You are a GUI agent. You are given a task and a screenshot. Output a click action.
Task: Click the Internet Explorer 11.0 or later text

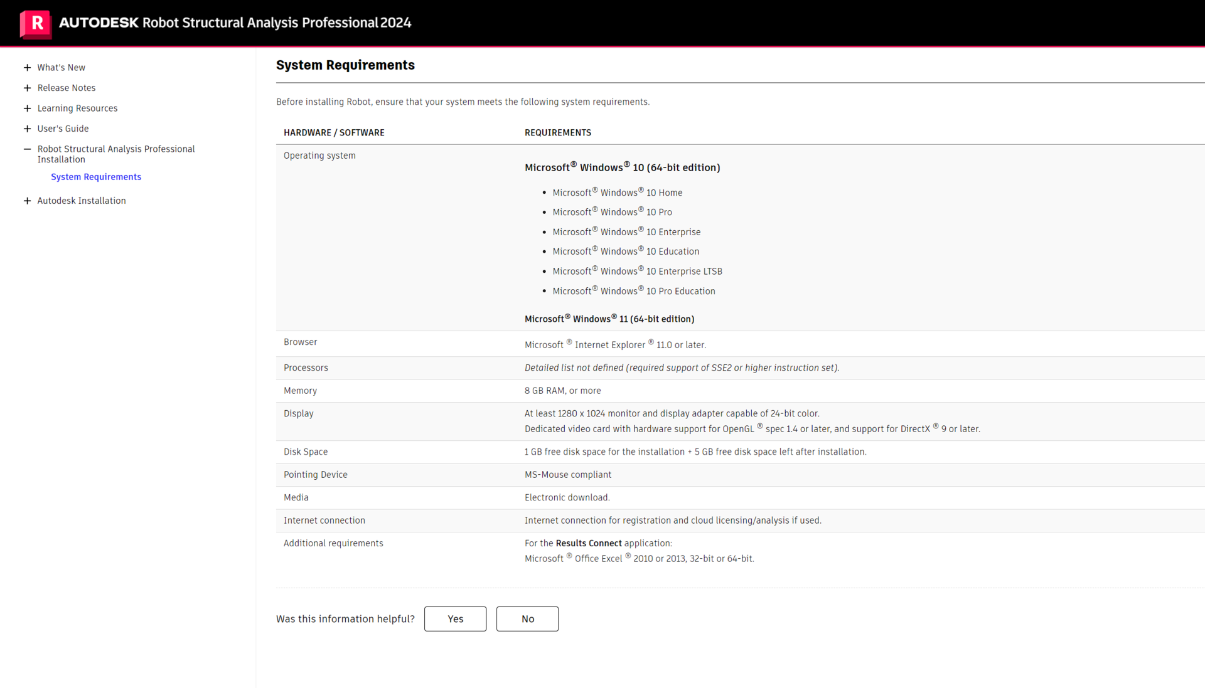point(616,344)
